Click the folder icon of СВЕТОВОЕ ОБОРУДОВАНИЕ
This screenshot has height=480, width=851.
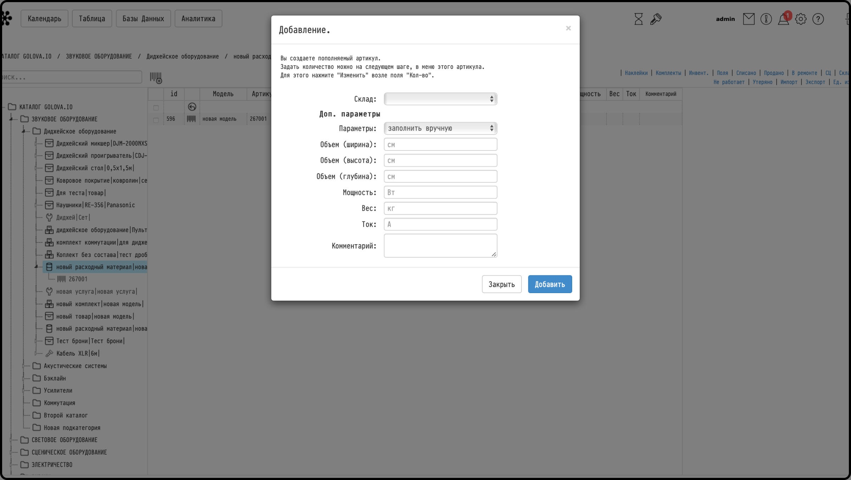click(x=24, y=440)
